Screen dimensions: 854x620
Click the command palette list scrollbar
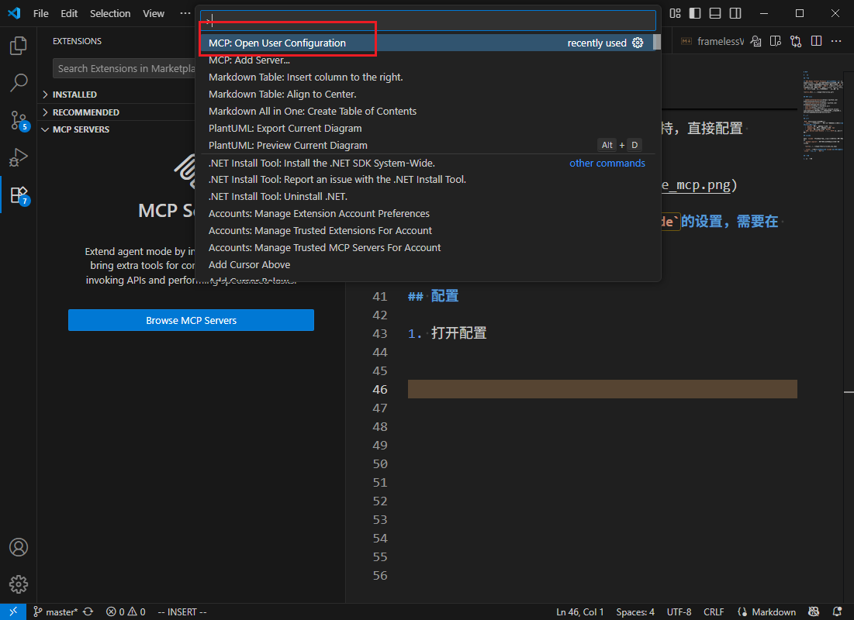coord(657,43)
